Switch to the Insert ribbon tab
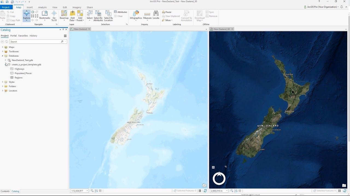The image size is (350, 196). point(30,7)
